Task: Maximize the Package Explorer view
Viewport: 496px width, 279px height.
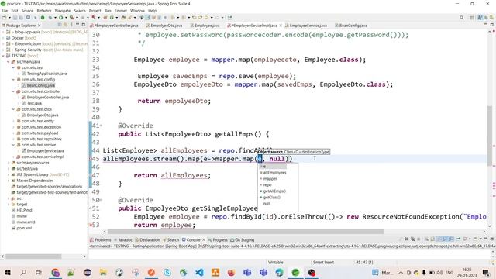Action: (84, 25)
